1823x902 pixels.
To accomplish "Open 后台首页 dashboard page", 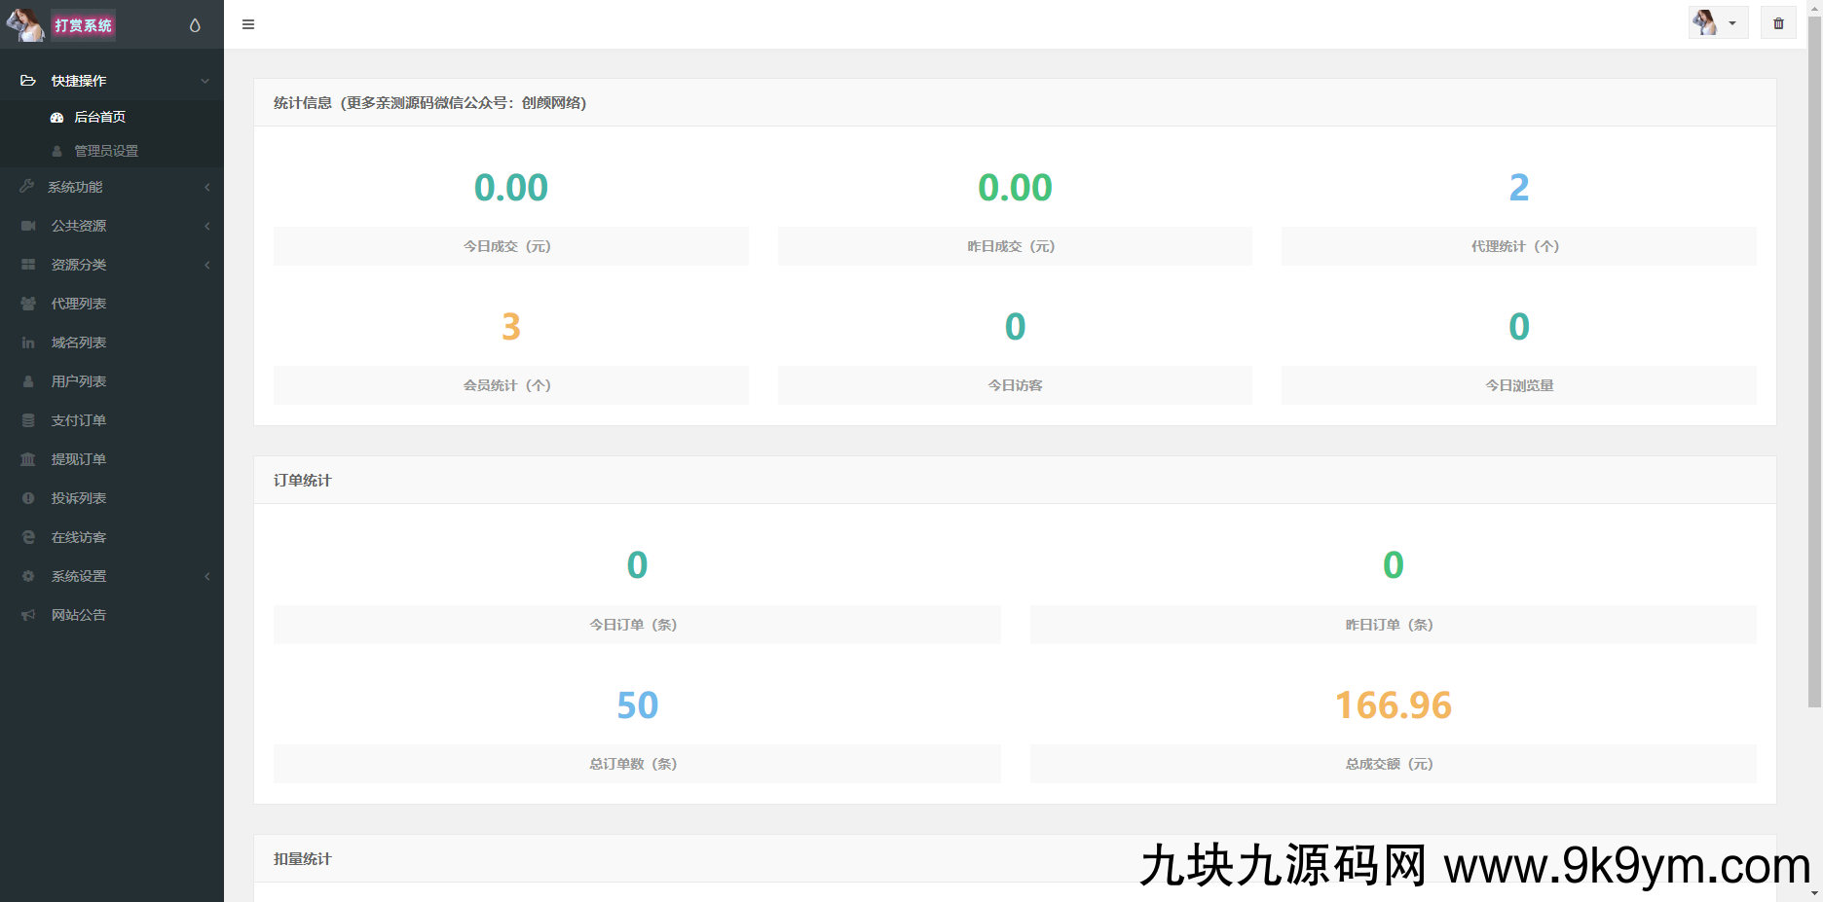I will coord(99,117).
